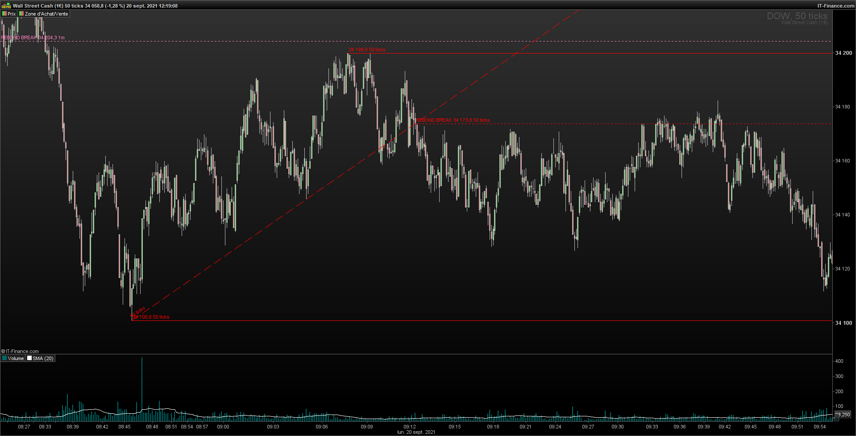Image resolution: width=856 pixels, height=436 pixels.
Task: Click the current SMA value tag on volume axis
Action: 843,415
